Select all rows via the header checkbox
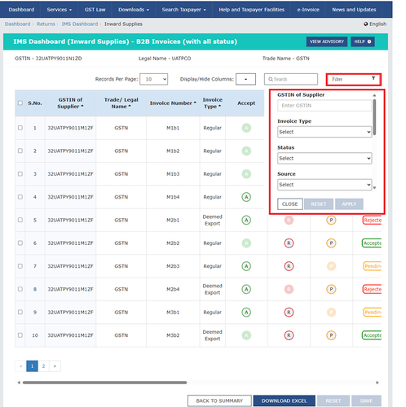Viewport: 406px width, 407px height. point(20,103)
